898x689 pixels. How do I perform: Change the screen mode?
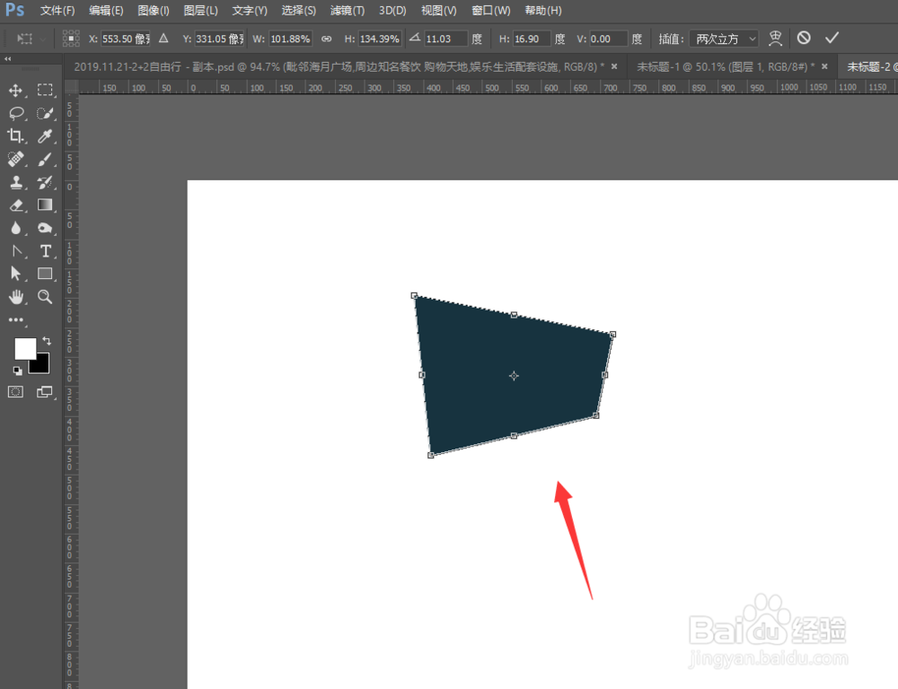pos(45,392)
